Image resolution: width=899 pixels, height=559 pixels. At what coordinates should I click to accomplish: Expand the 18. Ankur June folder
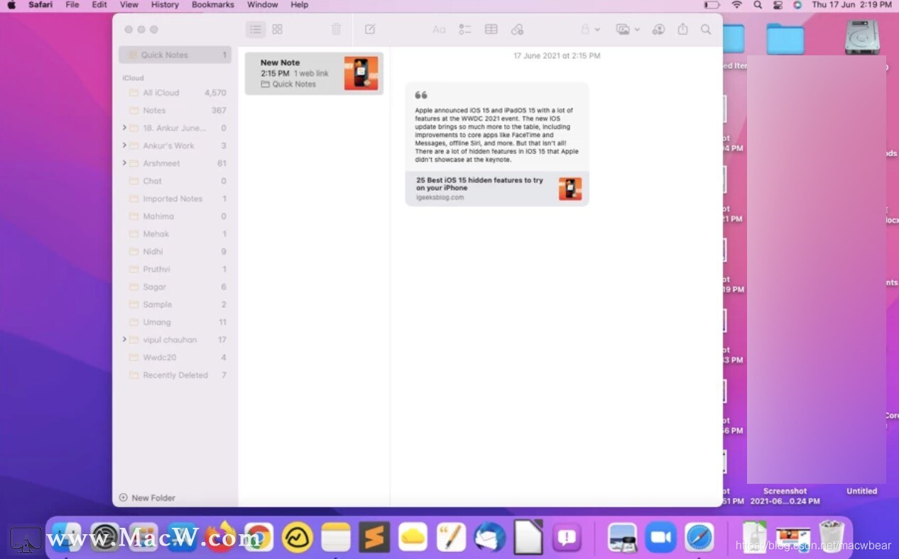click(x=124, y=128)
